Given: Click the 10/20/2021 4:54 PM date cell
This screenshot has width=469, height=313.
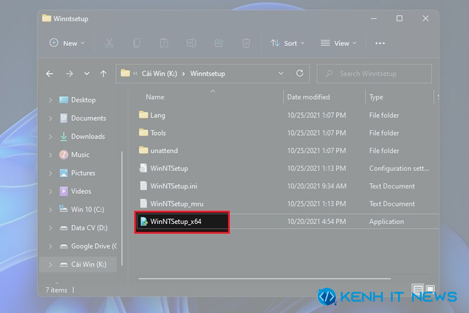Looking at the screenshot, I should 317,221.
